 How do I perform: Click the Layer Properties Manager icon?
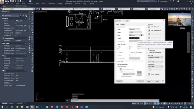pos(2,9)
